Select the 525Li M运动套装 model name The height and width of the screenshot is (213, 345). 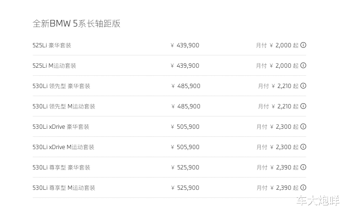(54, 66)
